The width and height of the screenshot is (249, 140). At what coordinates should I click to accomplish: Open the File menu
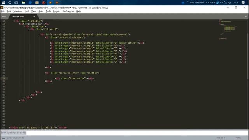pyautogui.click(x=3, y=11)
